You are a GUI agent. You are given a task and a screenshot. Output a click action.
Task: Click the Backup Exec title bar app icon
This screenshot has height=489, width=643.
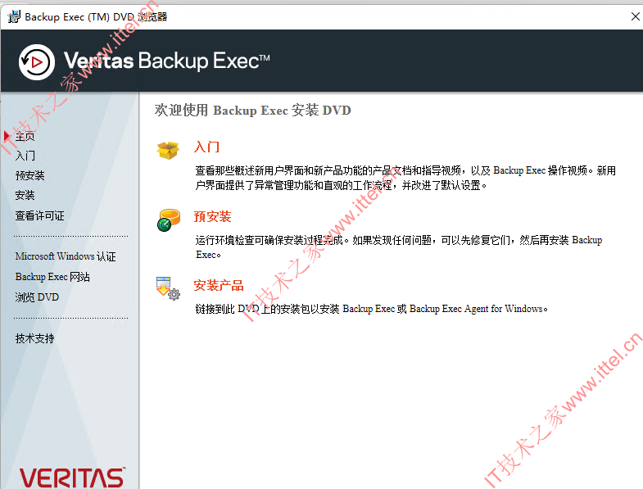[x=14, y=17]
